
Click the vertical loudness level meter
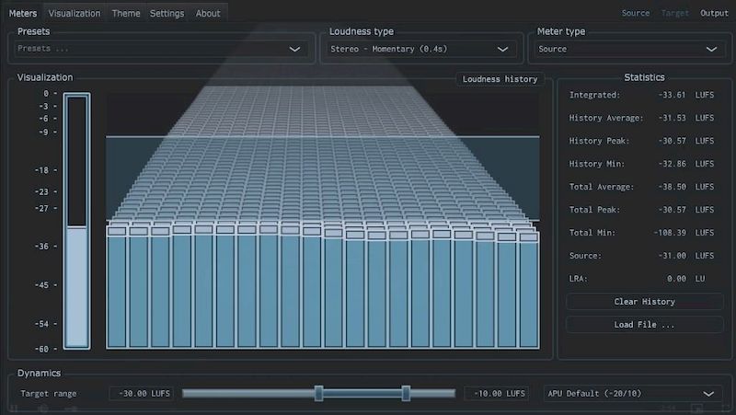[77, 221]
